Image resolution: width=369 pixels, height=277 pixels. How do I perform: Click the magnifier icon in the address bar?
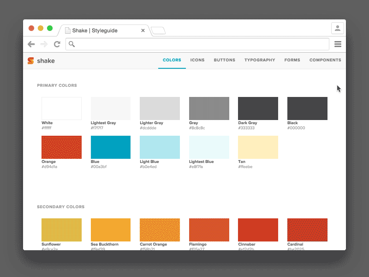pyautogui.click(x=72, y=44)
